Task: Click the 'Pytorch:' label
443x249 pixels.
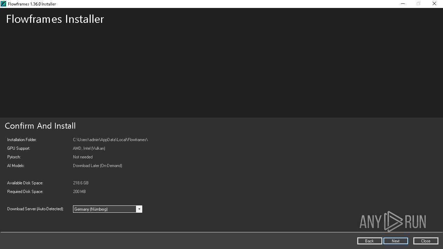Action: [x=14, y=157]
